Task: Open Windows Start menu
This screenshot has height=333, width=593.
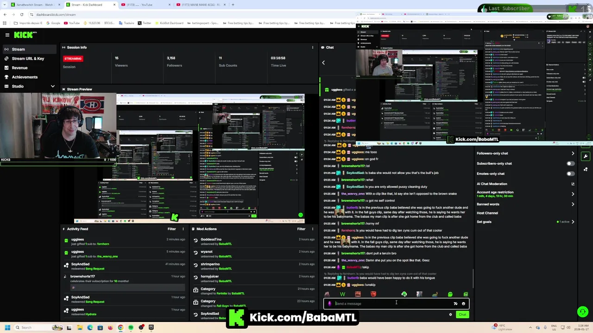Action: click(7, 327)
